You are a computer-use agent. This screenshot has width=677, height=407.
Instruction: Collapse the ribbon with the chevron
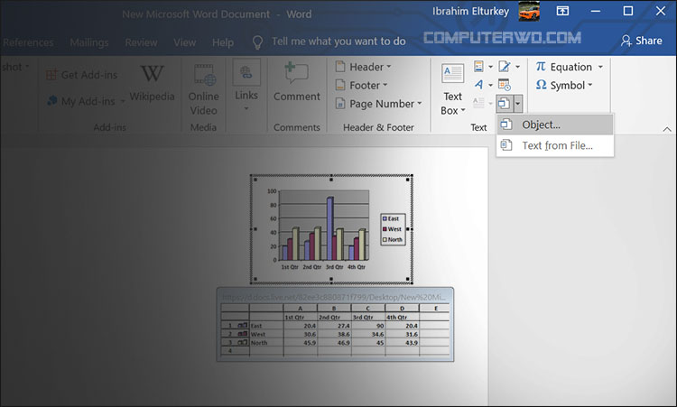click(x=667, y=129)
